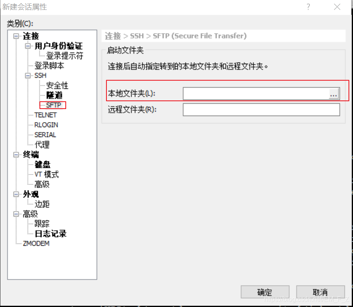353x307 pixels.
Task: Open 安全性 under SSH
Action: (57, 86)
